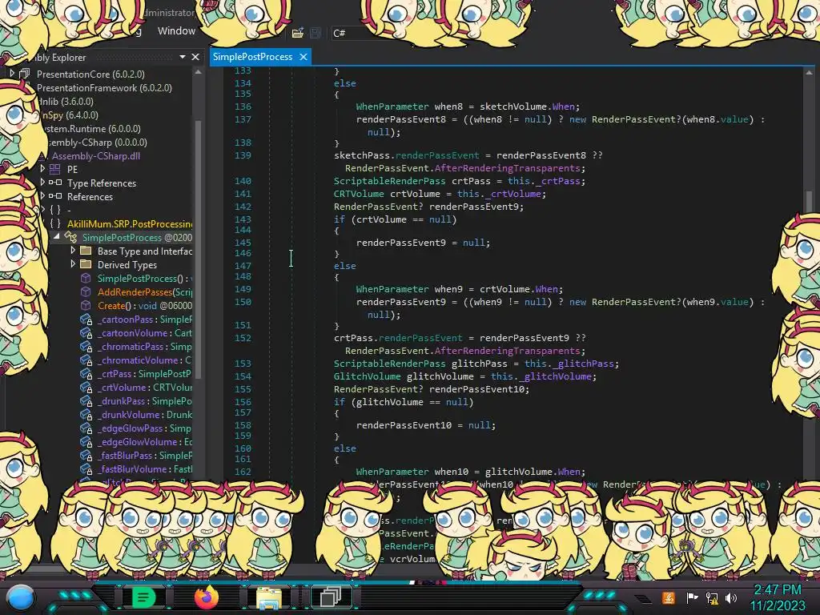Select the SimplePostProcess() constructor
The width and height of the screenshot is (820, 615).
pyautogui.click(x=144, y=278)
